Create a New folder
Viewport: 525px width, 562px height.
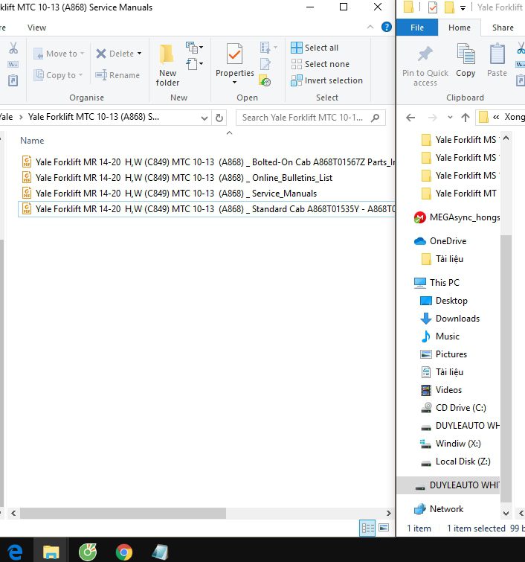pos(167,66)
